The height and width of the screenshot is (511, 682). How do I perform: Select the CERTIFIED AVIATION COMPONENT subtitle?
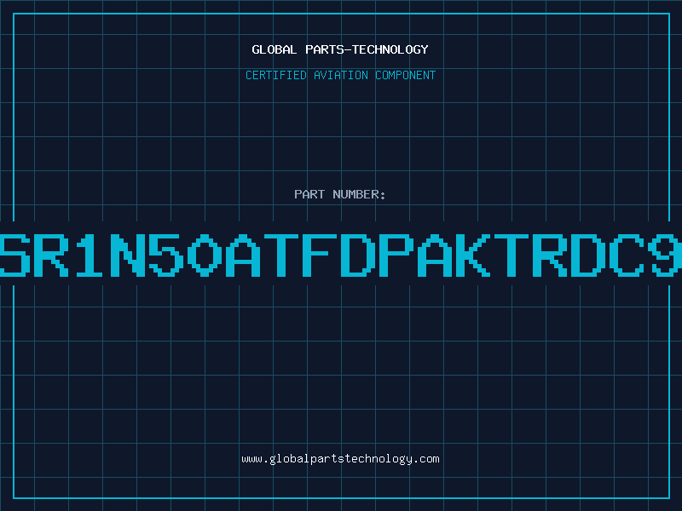coord(340,75)
